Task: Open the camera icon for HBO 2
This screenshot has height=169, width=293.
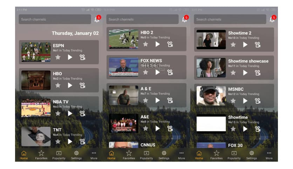Action: [170, 44]
